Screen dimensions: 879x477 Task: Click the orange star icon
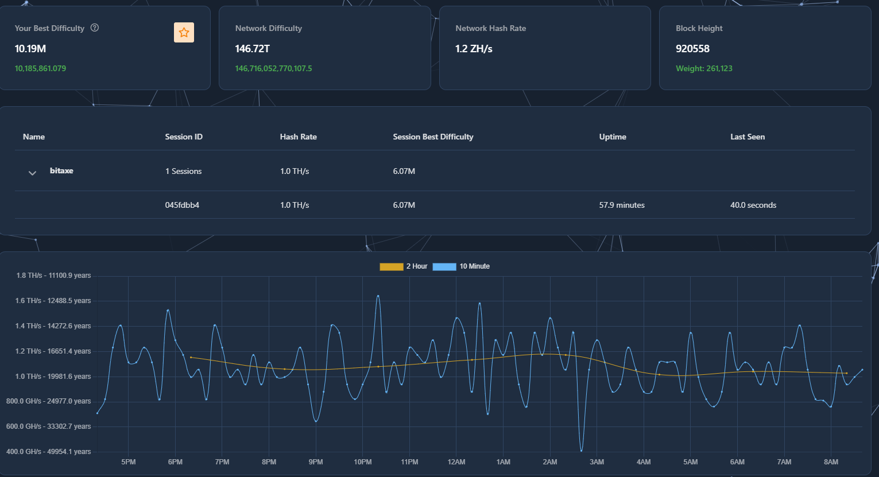click(184, 33)
